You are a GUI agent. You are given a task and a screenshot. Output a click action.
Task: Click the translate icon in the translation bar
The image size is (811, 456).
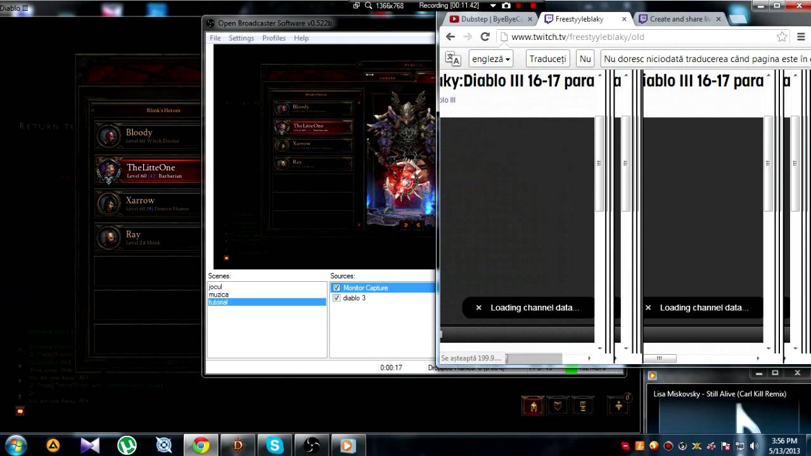[453, 59]
